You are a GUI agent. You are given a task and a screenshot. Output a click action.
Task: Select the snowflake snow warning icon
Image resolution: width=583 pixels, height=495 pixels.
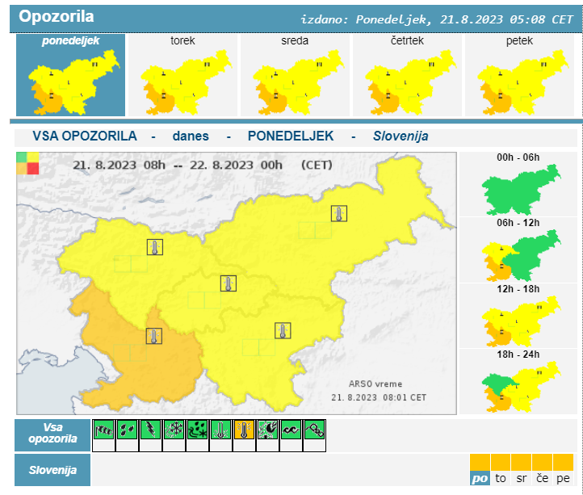click(174, 430)
